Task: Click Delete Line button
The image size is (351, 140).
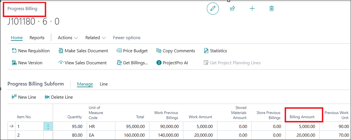Action: click(59, 97)
